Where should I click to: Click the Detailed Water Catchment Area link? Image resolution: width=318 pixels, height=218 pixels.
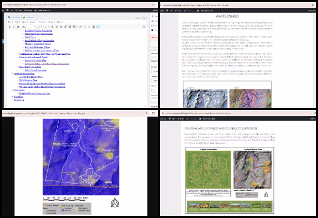(35, 93)
